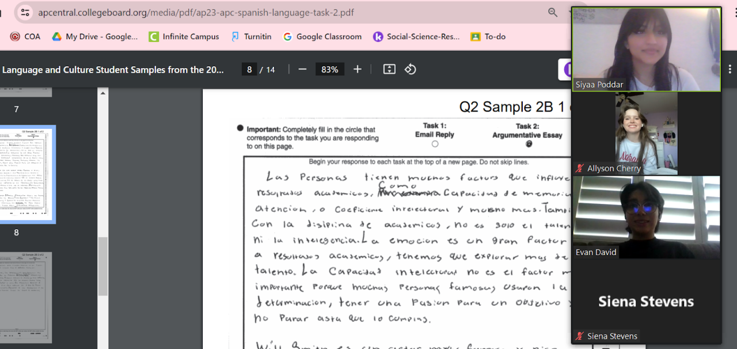The width and height of the screenshot is (737, 349).
Task: Open the Turnitin bookmark
Action: pos(250,36)
